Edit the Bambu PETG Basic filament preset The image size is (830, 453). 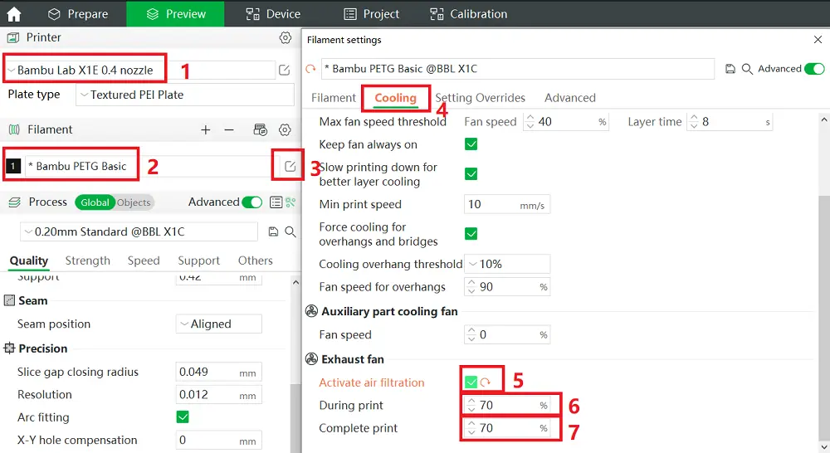click(290, 166)
